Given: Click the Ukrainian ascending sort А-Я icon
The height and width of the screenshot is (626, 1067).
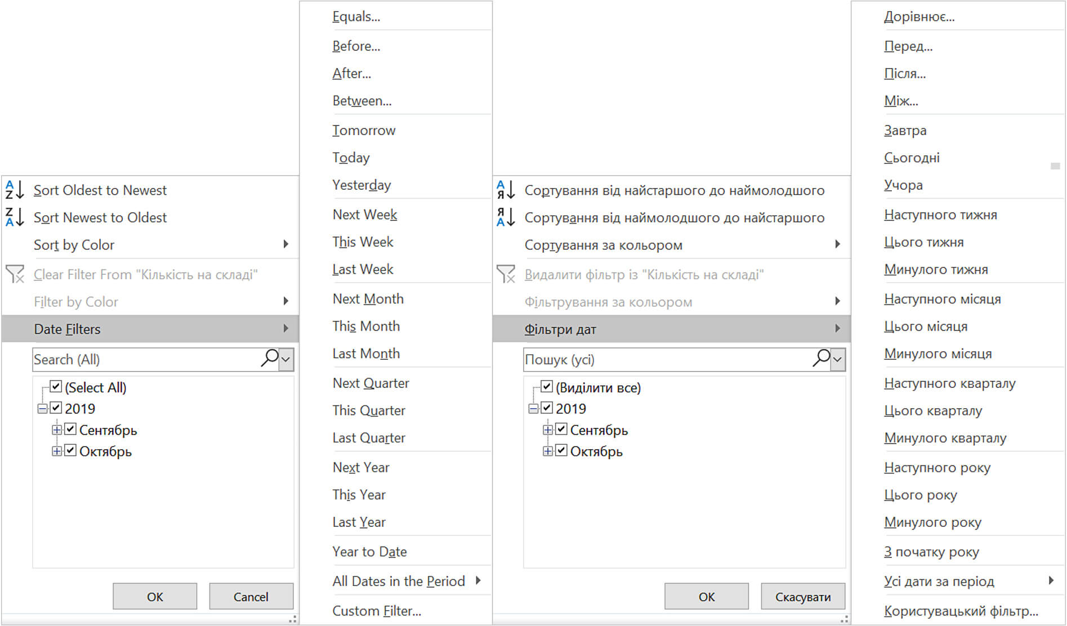Looking at the screenshot, I should pos(506,190).
